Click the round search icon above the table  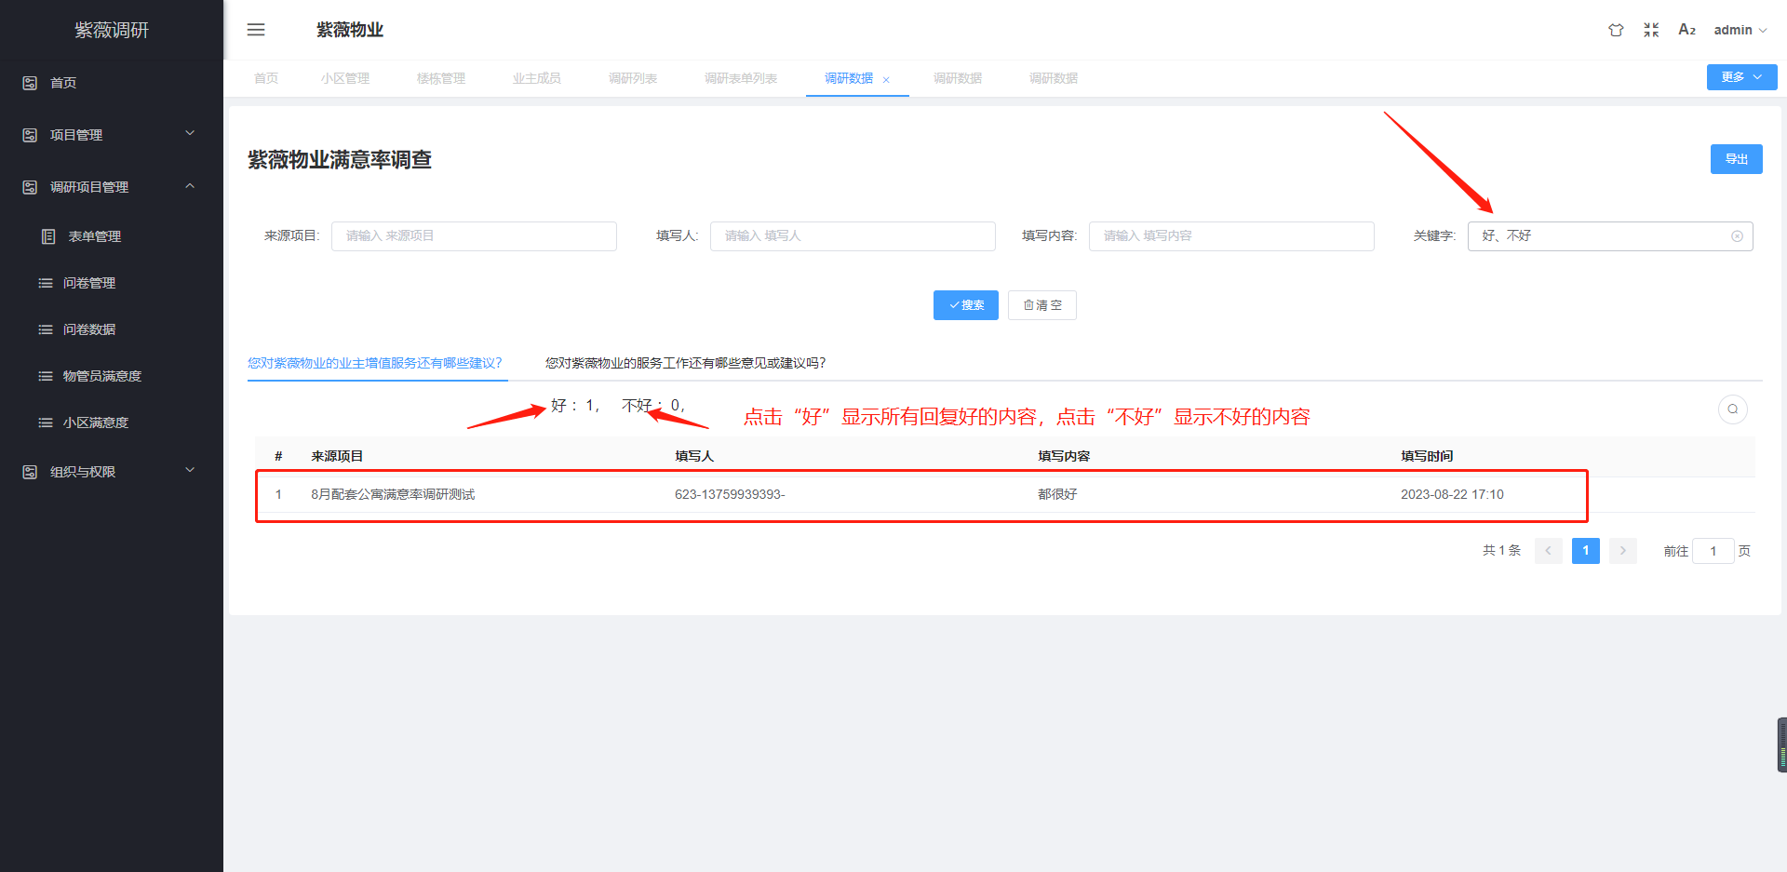1733,409
